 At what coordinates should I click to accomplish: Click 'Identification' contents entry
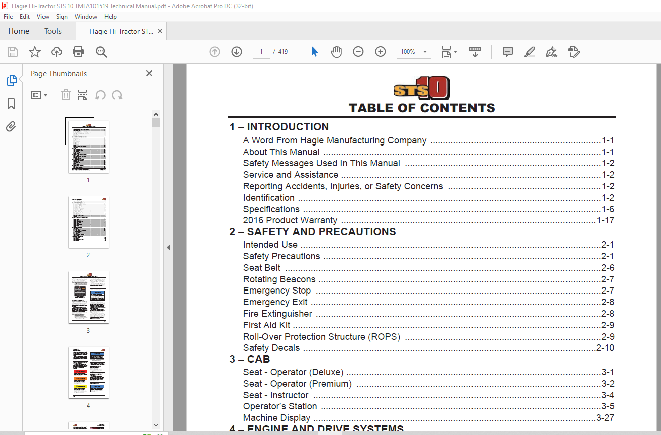click(x=268, y=198)
